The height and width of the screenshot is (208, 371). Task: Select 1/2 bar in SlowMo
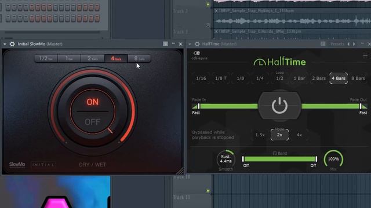pos(46,58)
